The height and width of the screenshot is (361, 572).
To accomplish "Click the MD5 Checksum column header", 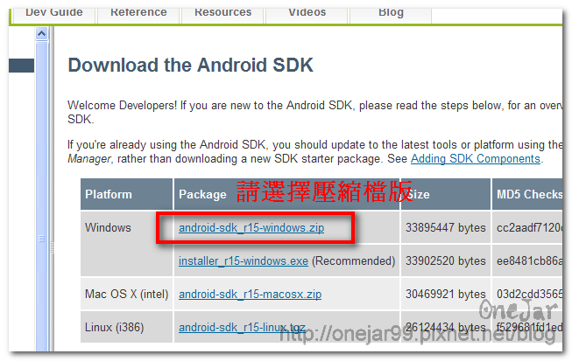I will click(x=527, y=194).
